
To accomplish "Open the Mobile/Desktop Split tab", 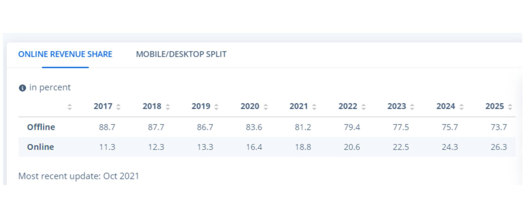I will (181, 54).
